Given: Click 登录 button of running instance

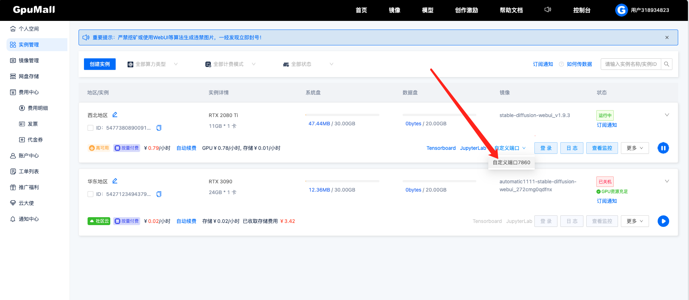Looking at the screenshot, I should (x=546, y=148).
